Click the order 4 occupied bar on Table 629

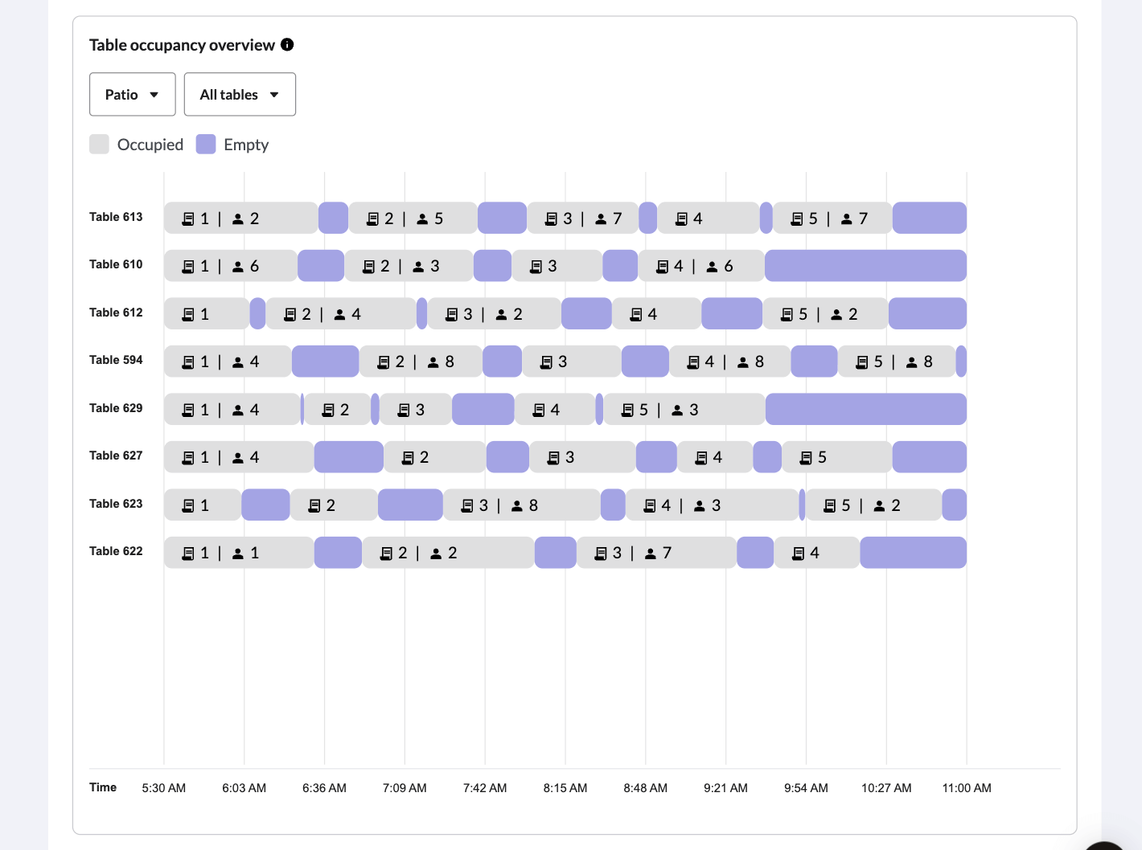(555, 409)
